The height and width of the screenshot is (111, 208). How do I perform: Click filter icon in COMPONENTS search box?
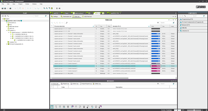204,16
